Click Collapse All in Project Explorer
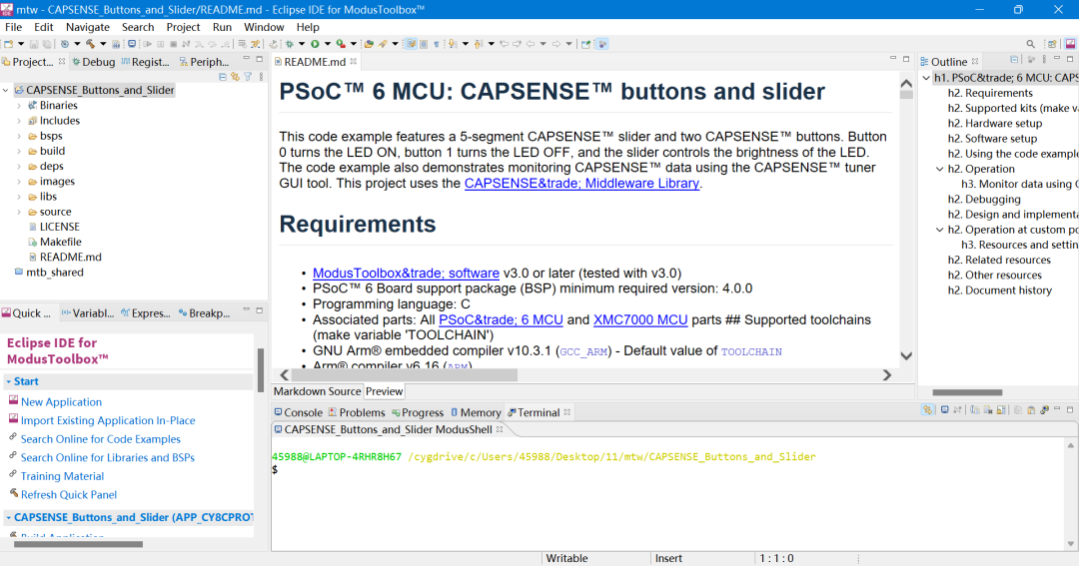Image resolution: width=1079 pixels, height=566 pixels. click(224, 76)
